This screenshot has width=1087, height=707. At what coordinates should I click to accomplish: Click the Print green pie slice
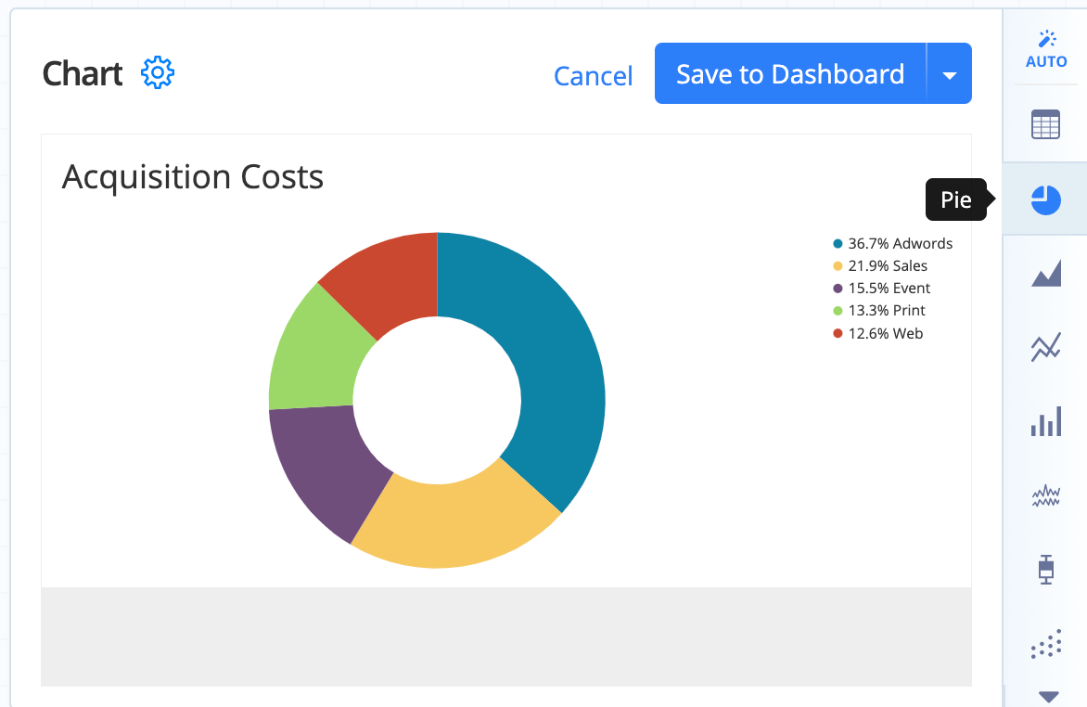315,353
